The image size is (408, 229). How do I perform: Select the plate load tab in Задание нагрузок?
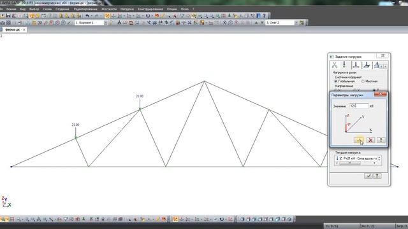click(x=367, y=65)
